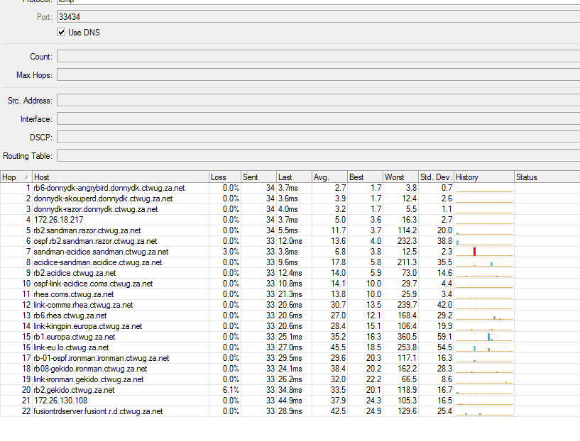Click the 54.5 Std. Dev. value for hop 16
This screenshot has height=441, width=580.
444,347
